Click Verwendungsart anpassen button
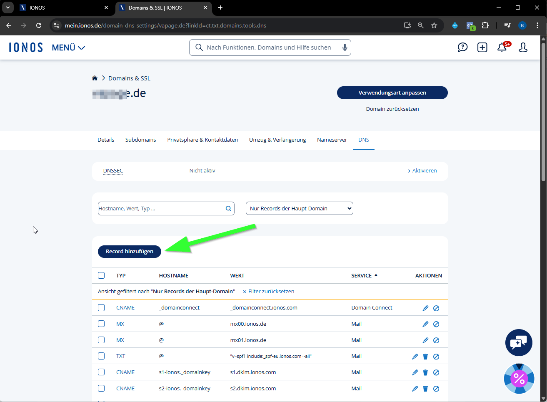 pos(392,93)
